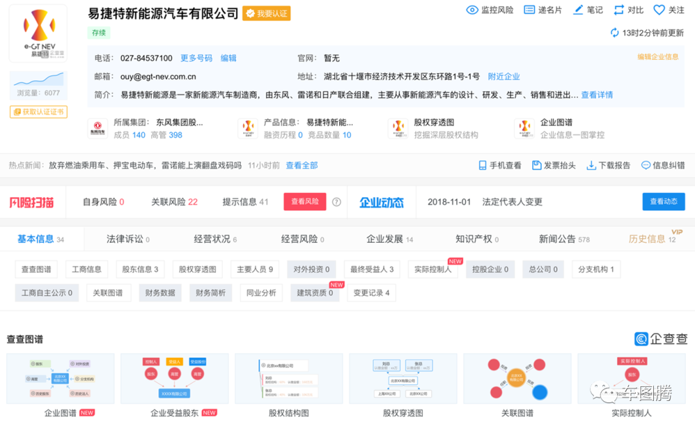Click the 手机查看 phone icon

point(482,166)
